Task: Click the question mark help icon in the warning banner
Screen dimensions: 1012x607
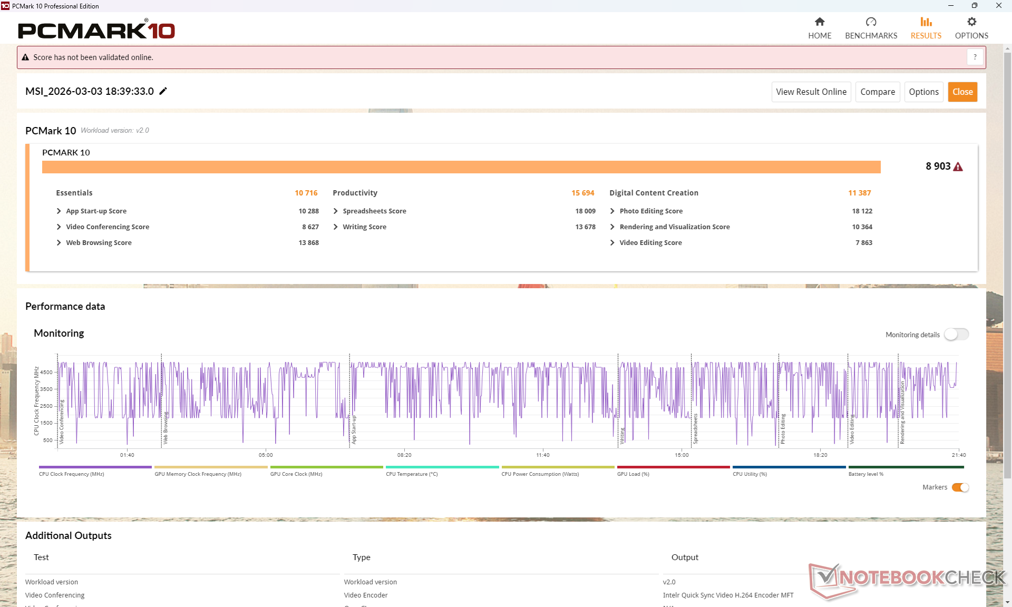Action: click(975, 57)
